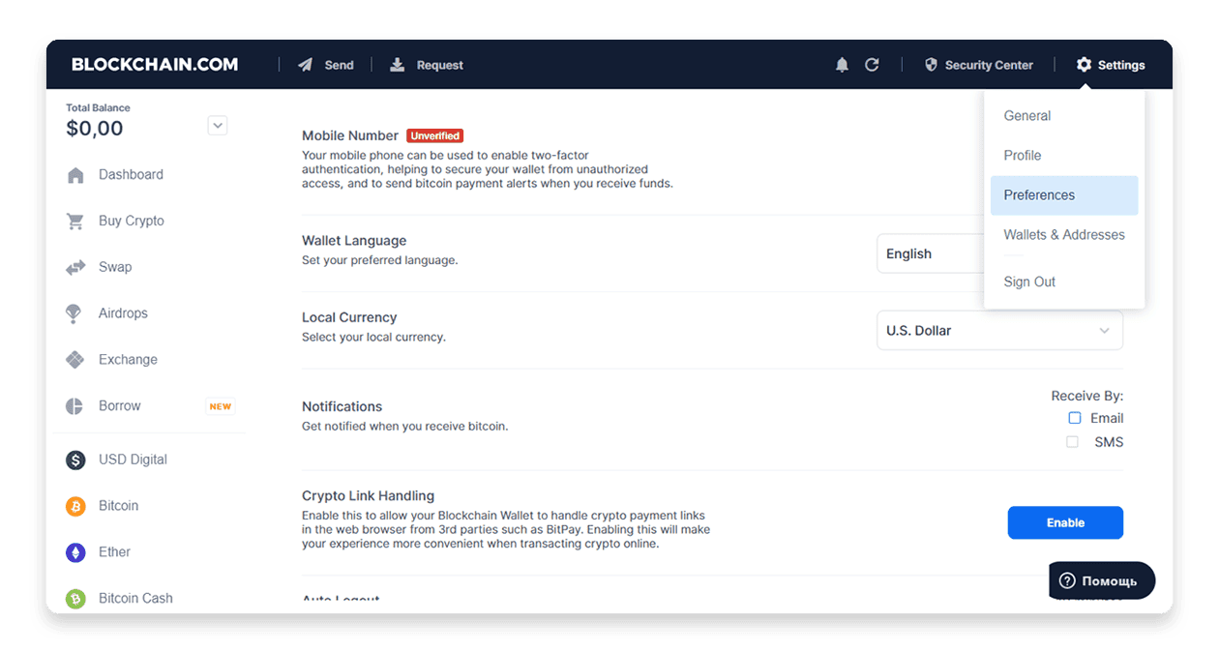Screen dimensions: 1219x653
Task: Click the orange Bitcoin icon
Action: 75,506
